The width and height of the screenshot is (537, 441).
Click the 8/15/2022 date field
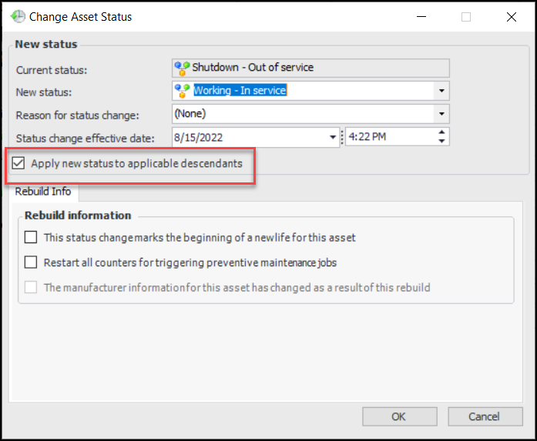248,137
